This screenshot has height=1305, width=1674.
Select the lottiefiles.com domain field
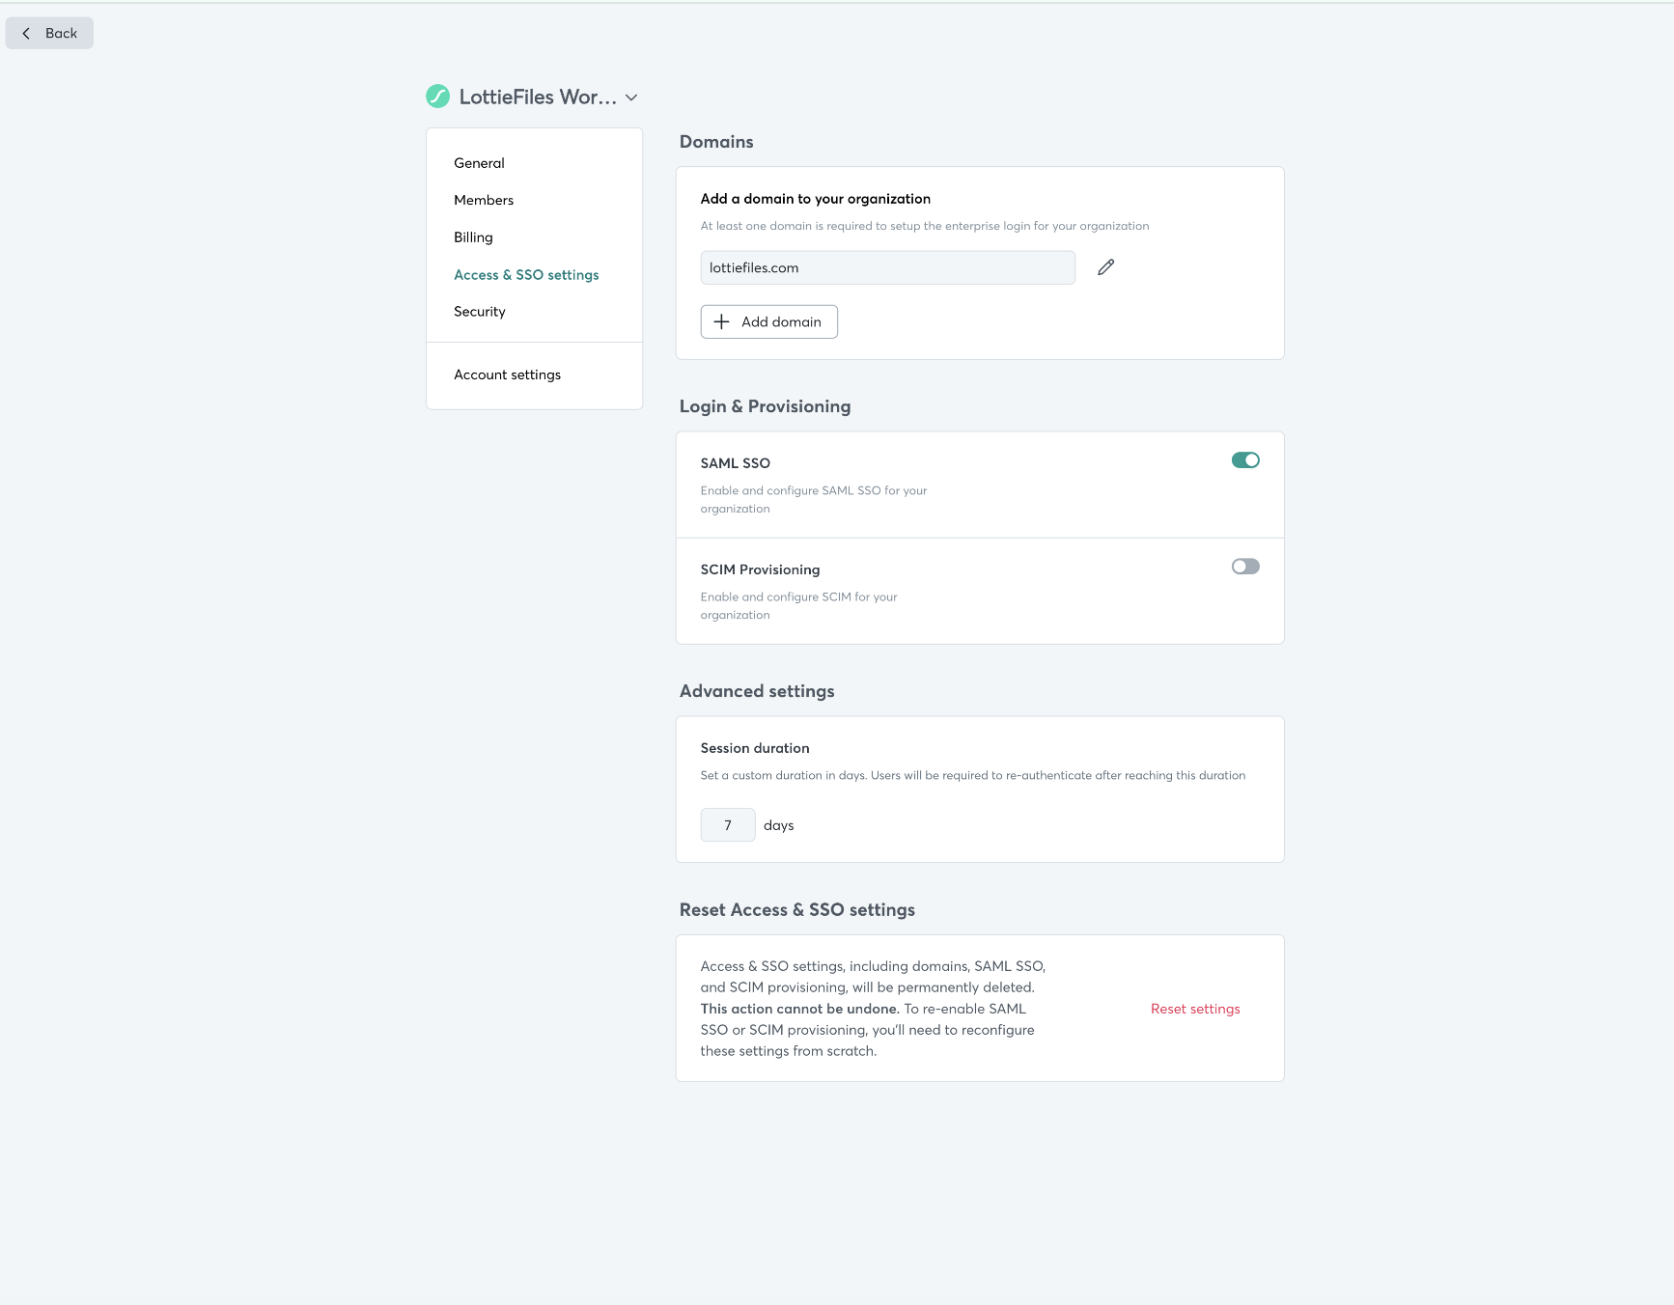[887, 267]
